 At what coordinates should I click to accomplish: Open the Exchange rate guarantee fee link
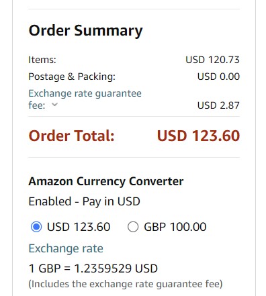click(x=85, y=99)
